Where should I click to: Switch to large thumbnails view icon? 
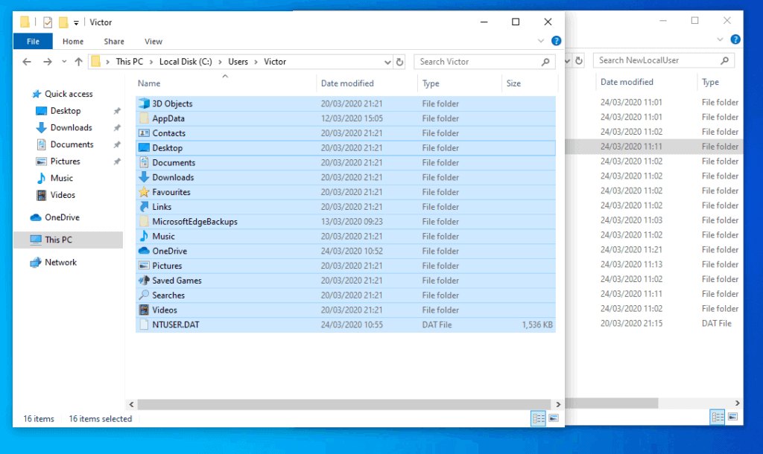point(554,418)
